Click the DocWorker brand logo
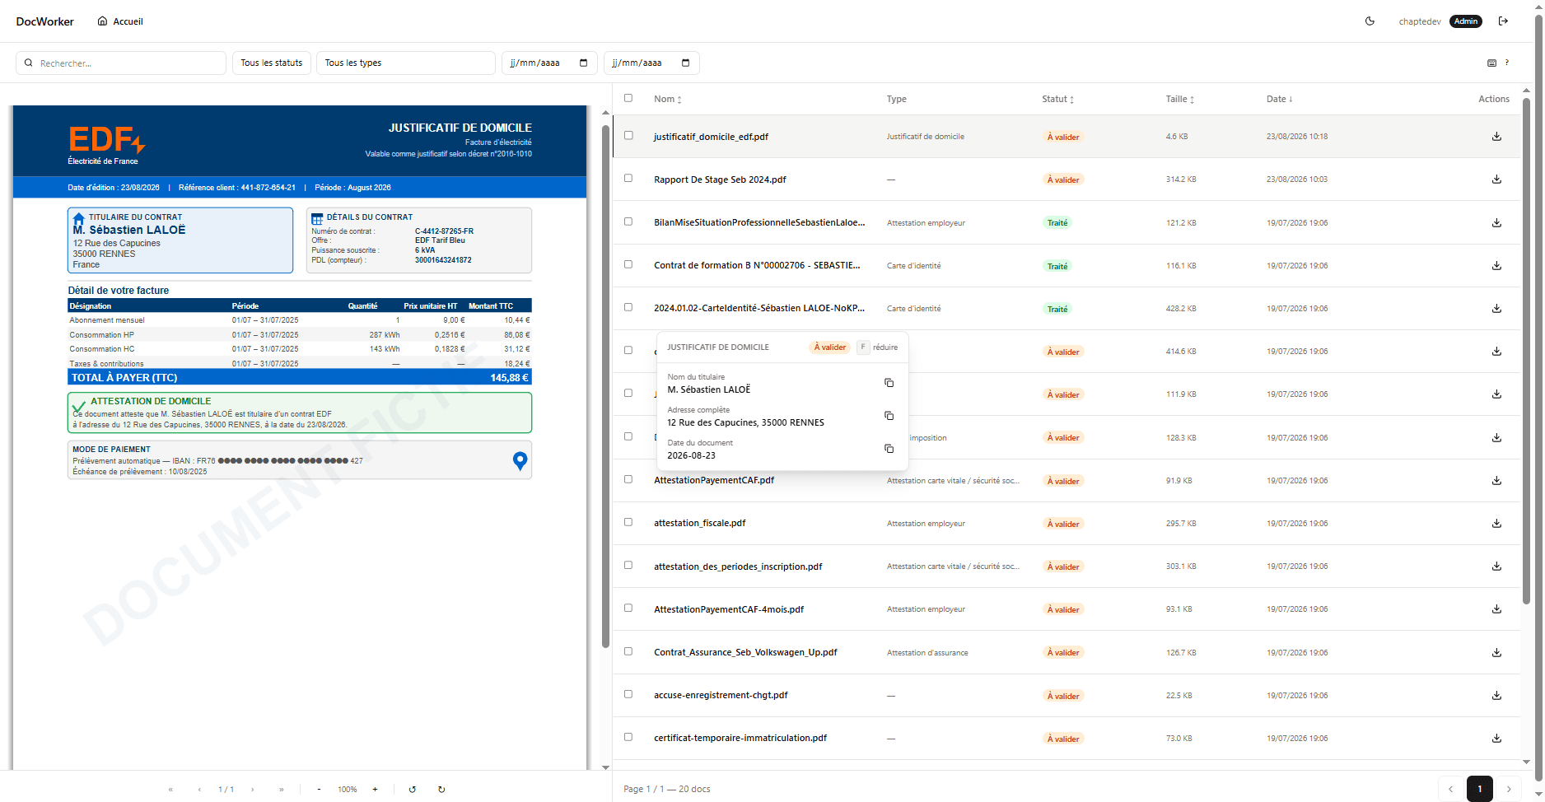1545x802 pixels. [45, 21]
